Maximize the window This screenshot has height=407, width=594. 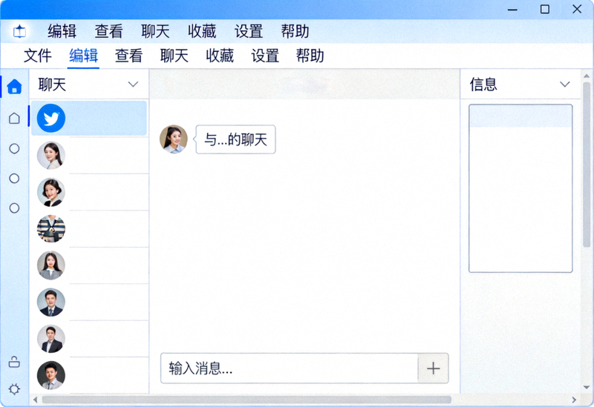pyautogui.click(x=545, y=9)
